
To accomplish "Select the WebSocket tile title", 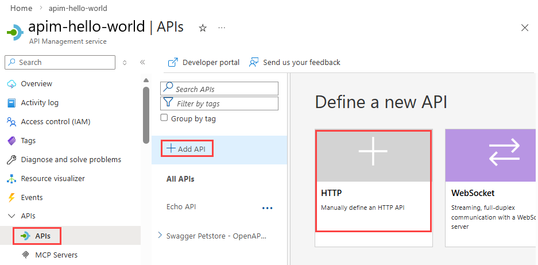I will (473, 193).
